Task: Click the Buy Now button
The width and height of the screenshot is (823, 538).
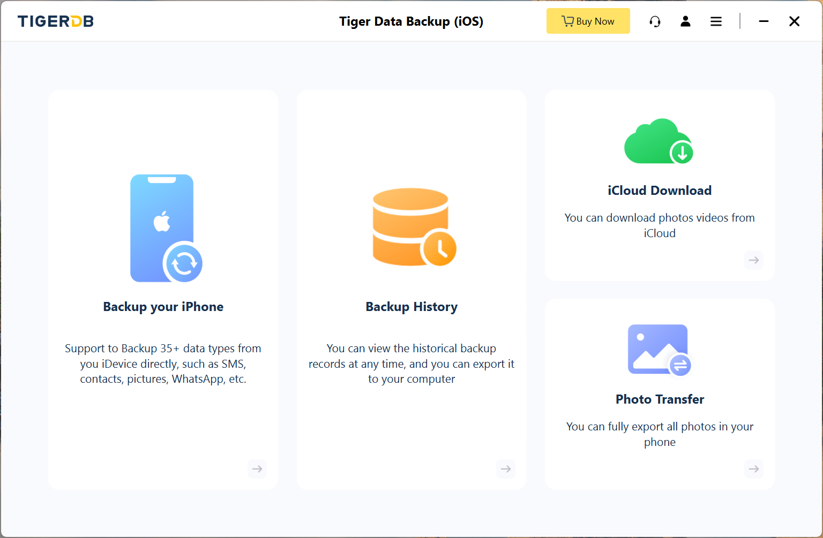Action: 588,21
